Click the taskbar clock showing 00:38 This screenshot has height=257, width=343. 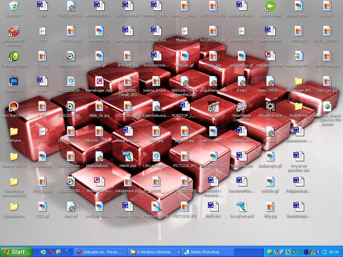334,252
